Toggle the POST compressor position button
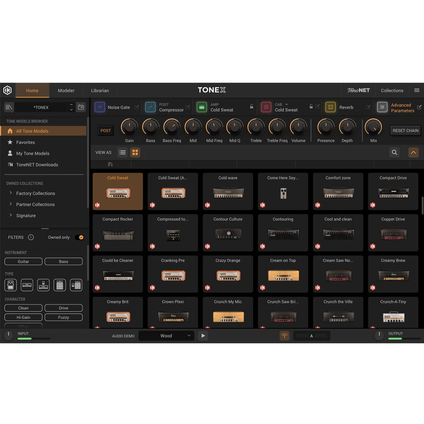This screenshot has width=424, height=424. (x=106, y=130)
